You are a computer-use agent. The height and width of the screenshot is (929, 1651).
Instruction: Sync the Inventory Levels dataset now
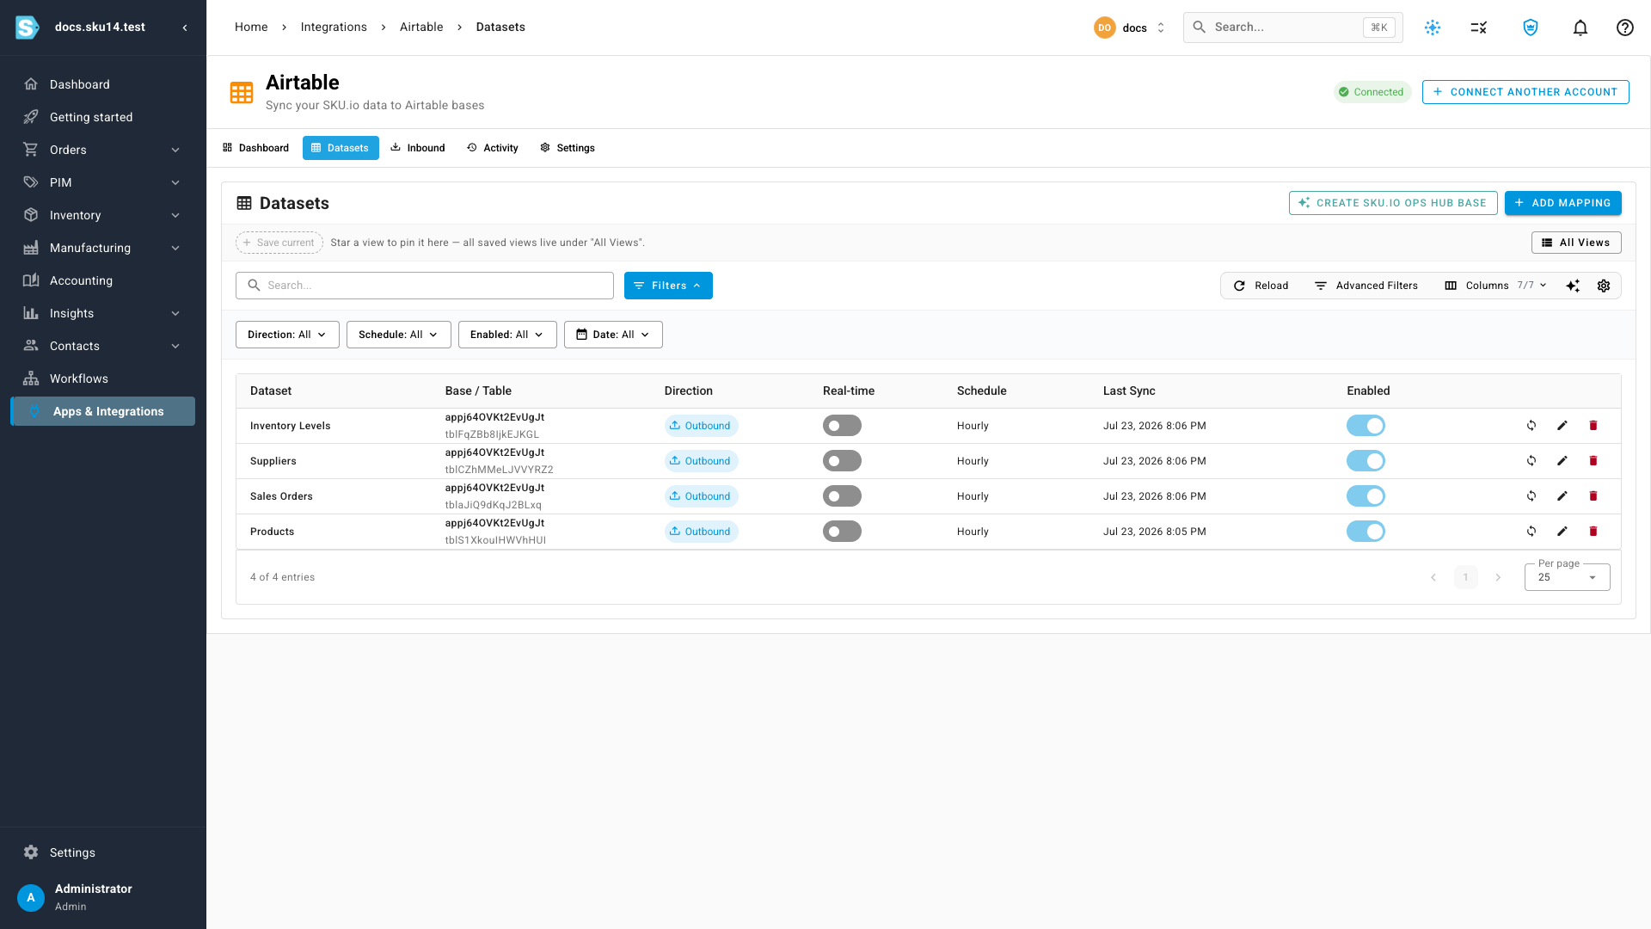[x=1531, y=426]
